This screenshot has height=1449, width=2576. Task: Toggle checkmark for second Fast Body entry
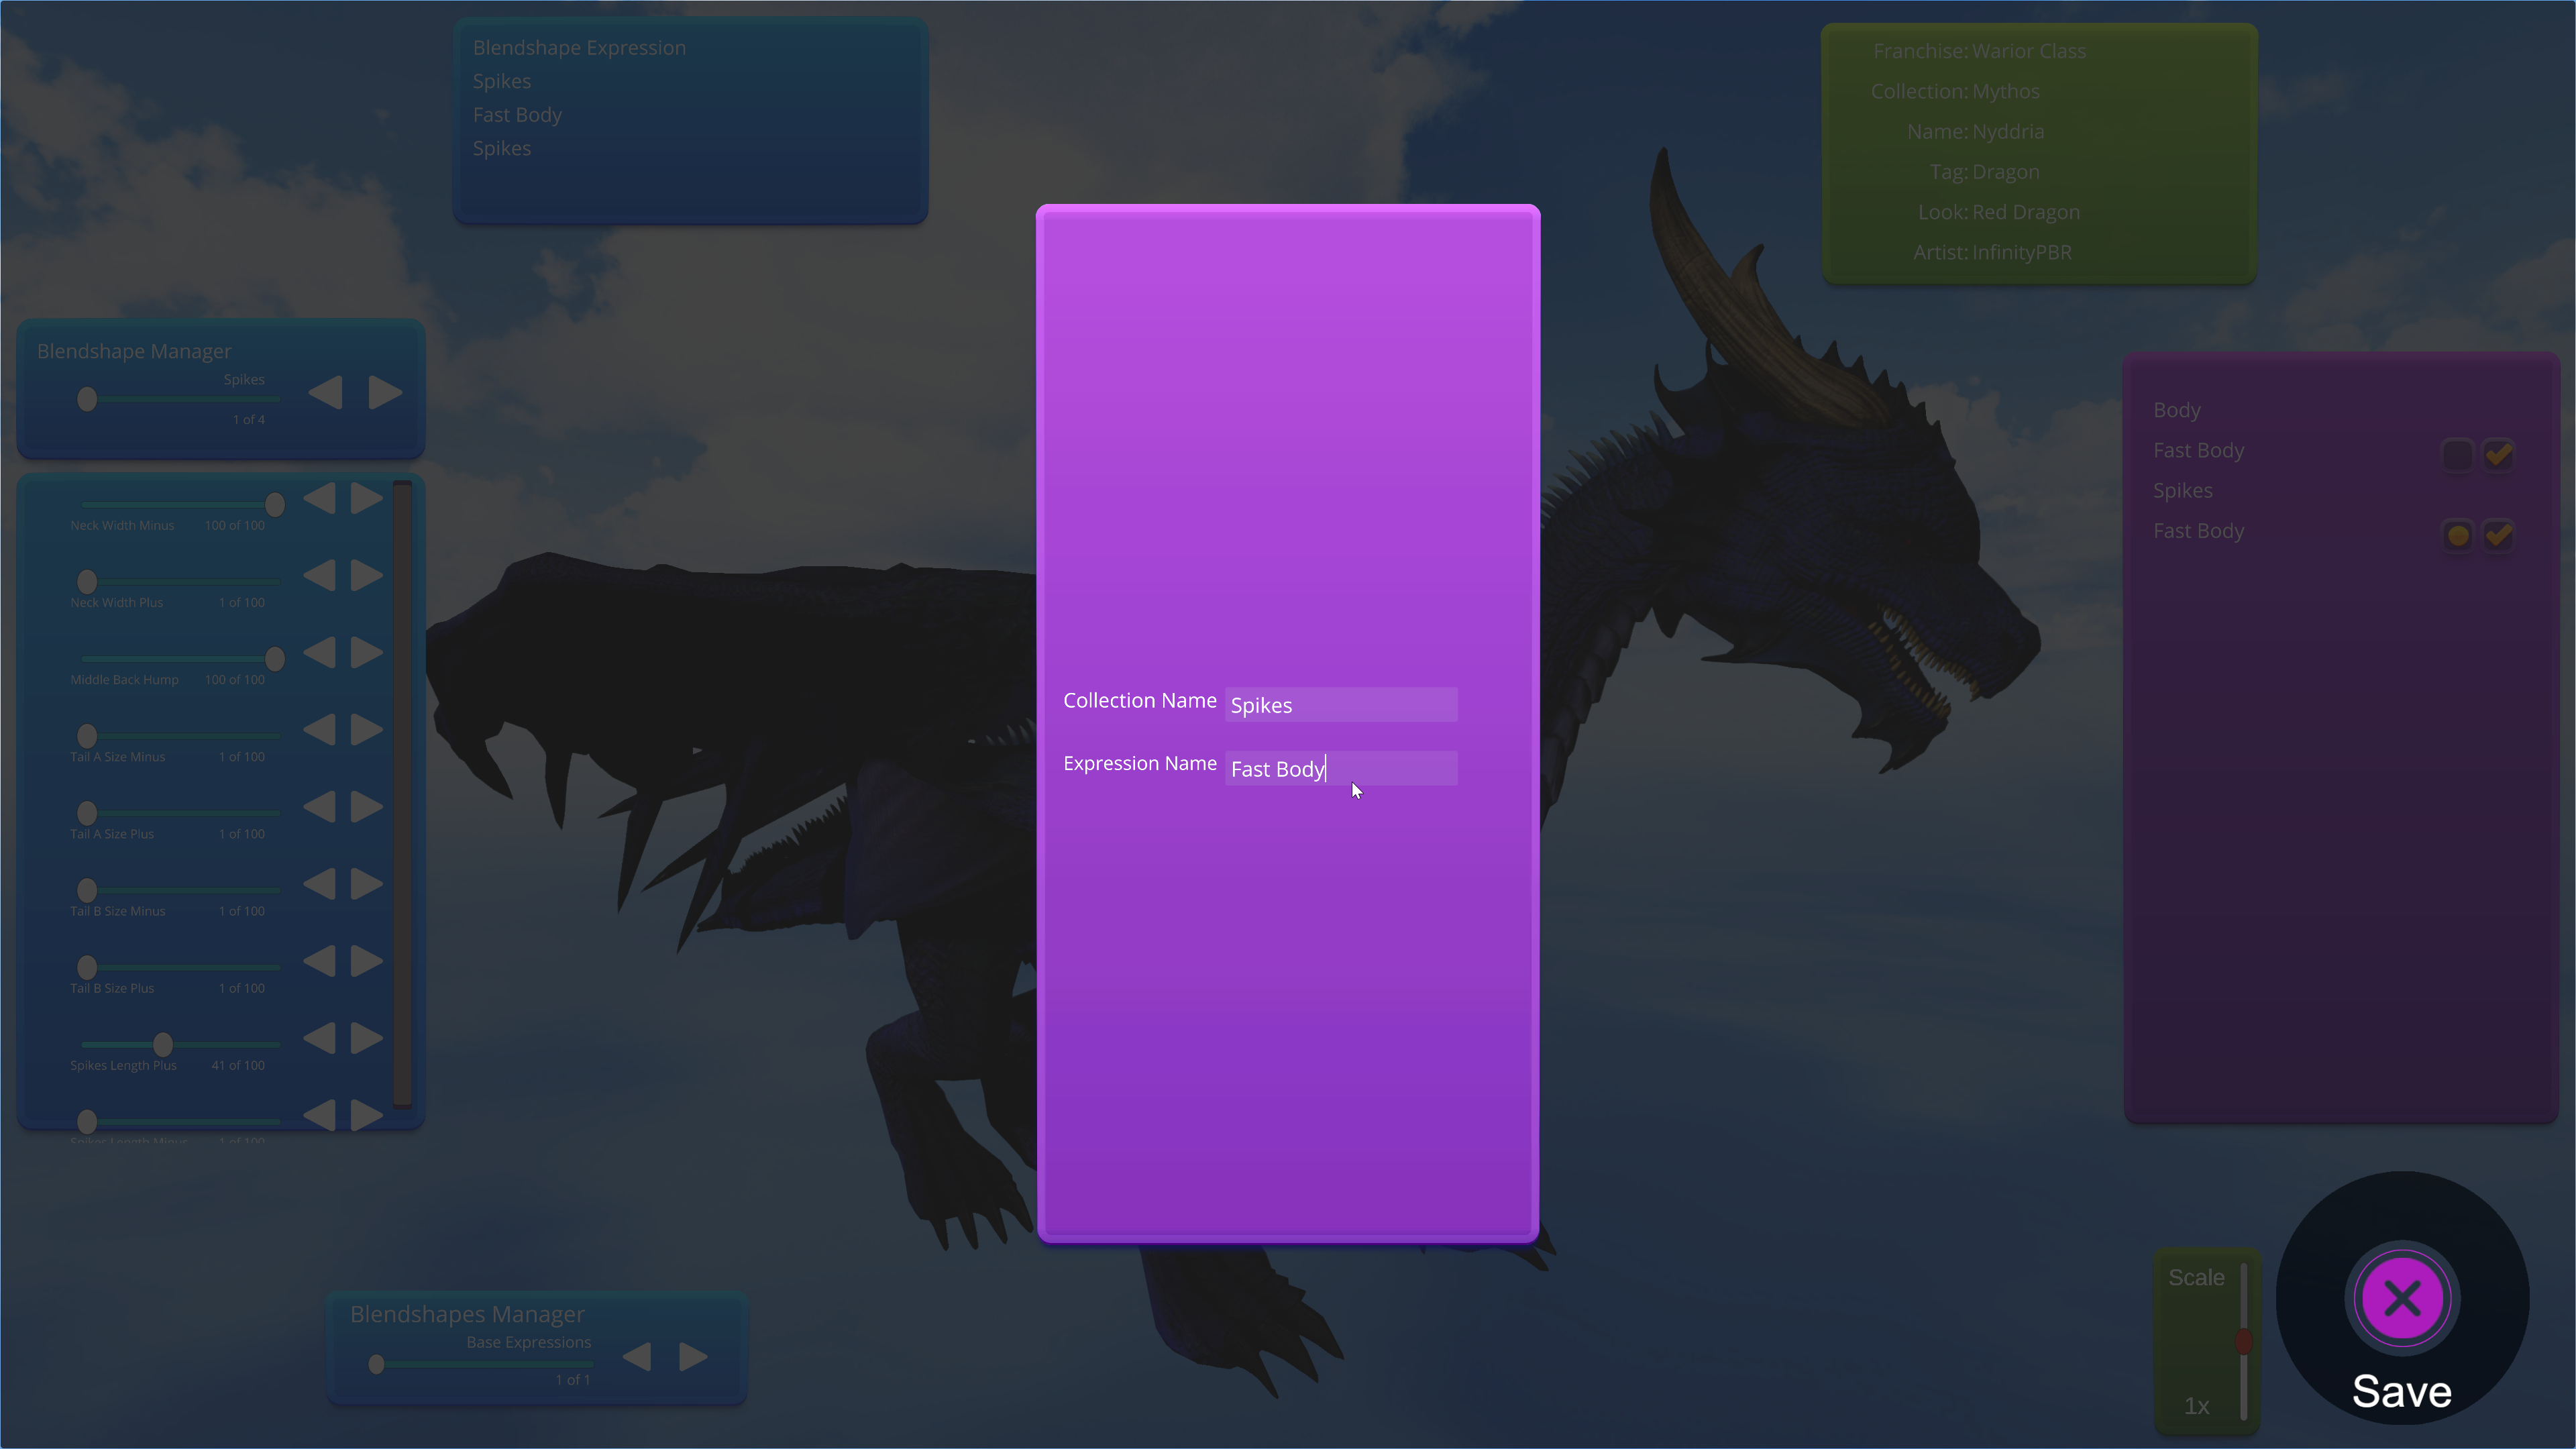click(x=2498, y=535)
